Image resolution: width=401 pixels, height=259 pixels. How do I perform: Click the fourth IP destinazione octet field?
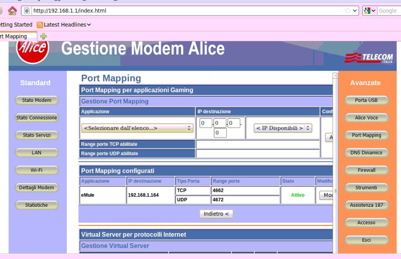coord(220,133)
